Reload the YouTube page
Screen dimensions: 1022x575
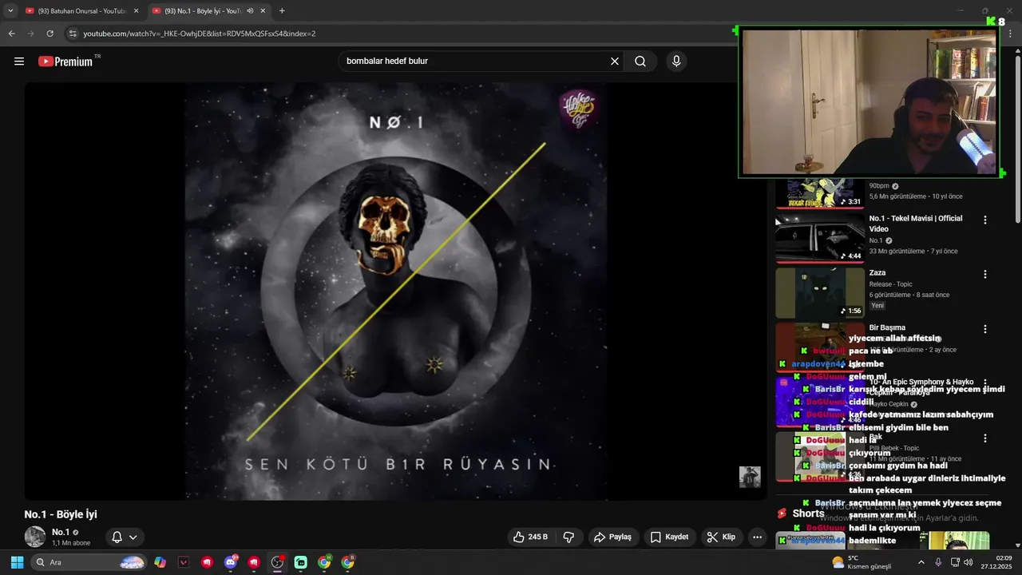(50, 34)
